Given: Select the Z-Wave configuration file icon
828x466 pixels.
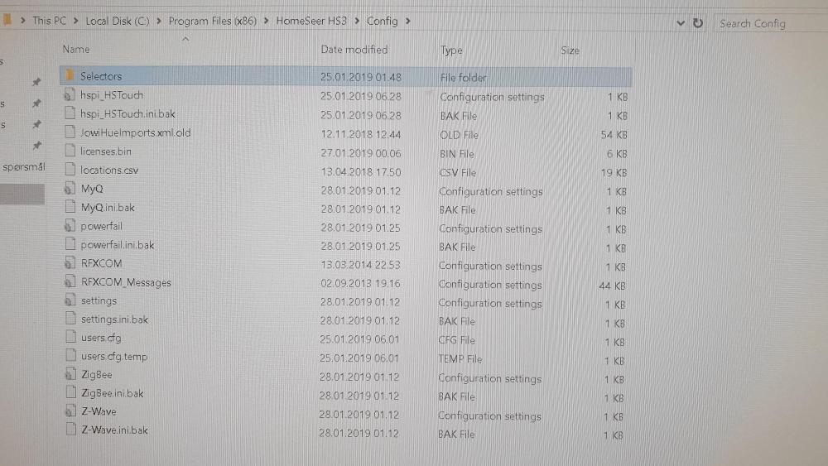Looking at the screenshot, I should click(70, 412).
